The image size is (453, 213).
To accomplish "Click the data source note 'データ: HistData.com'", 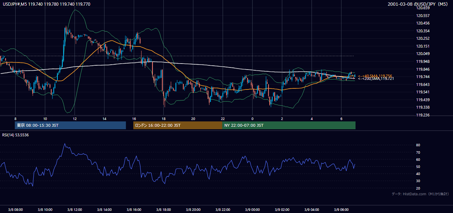I will pyautogui.click(x=409, y=194).
